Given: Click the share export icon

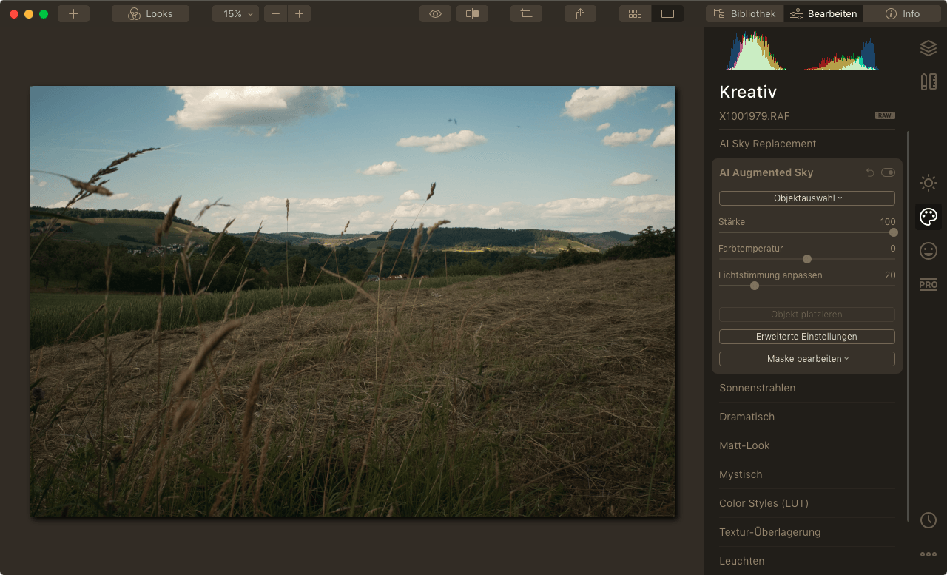Looking at the screenshot, I should click(x=580, y=14).
